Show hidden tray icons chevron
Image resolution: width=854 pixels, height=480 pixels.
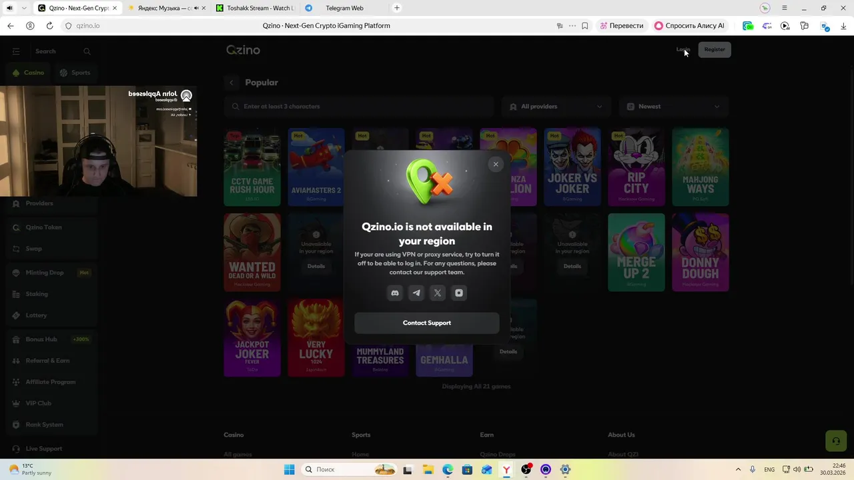[x=738, y=469]
